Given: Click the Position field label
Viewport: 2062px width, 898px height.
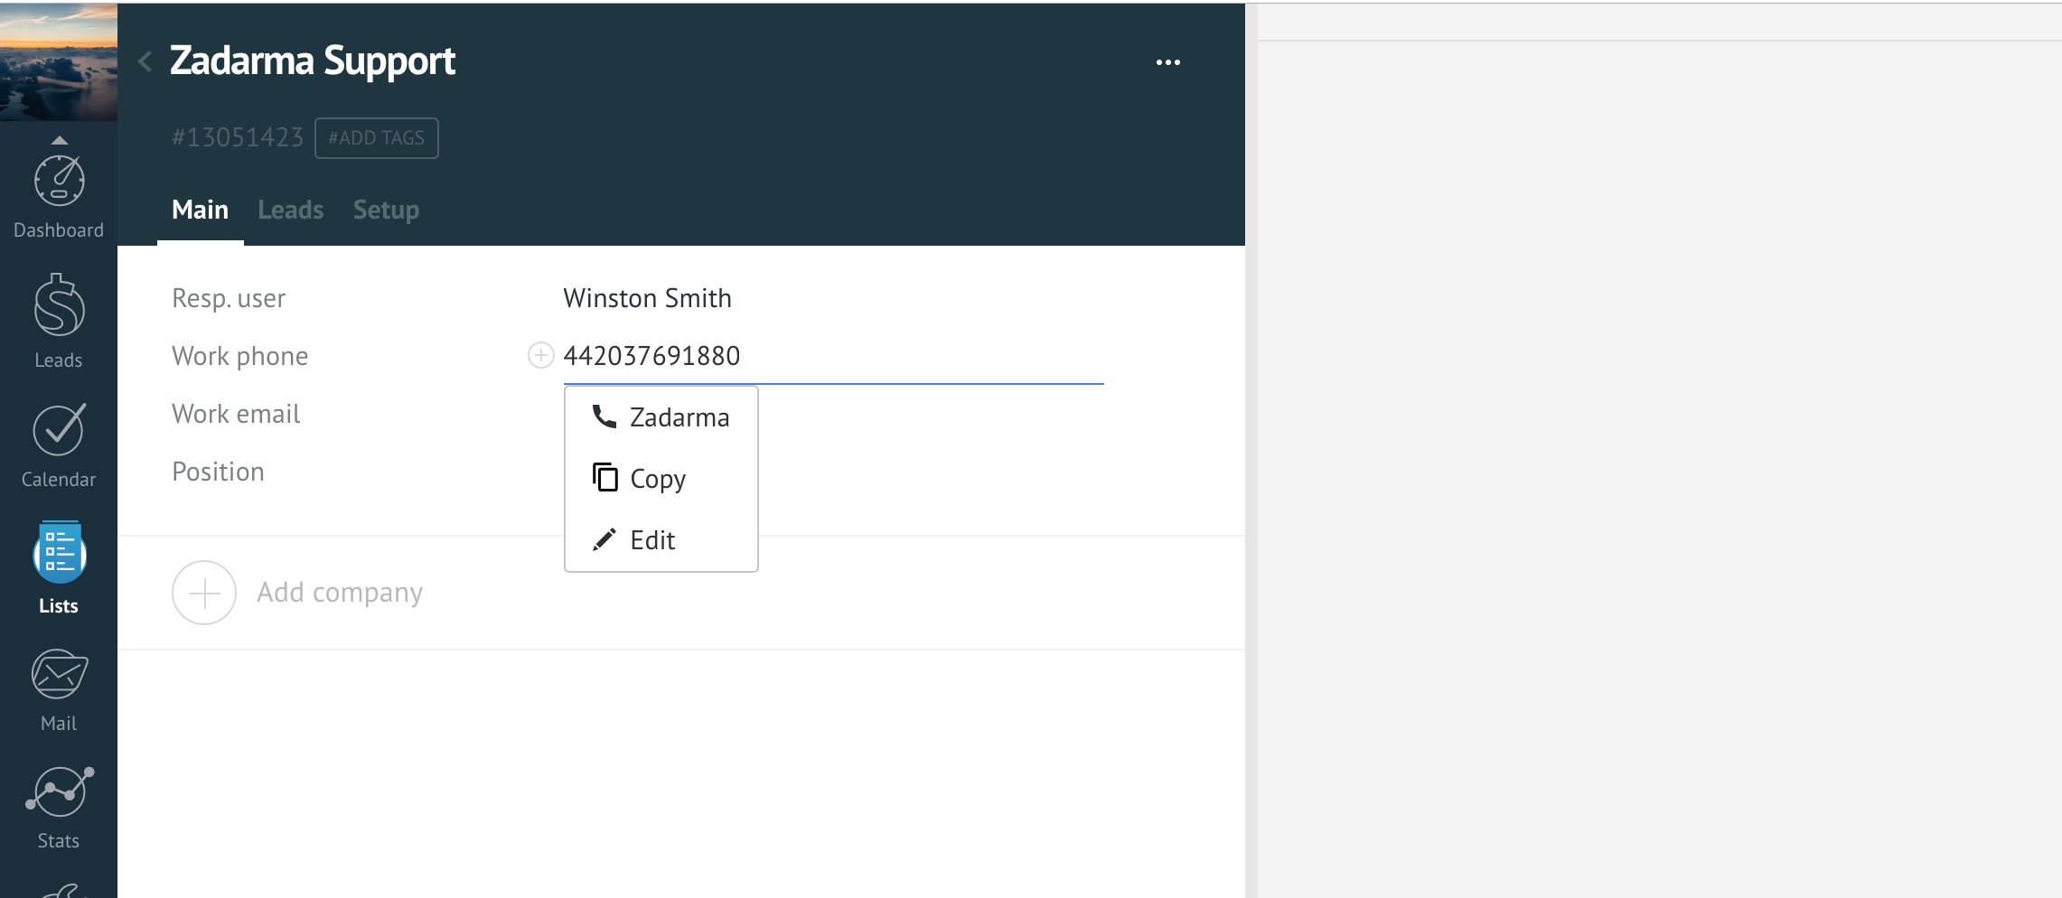Looking at the screenshot, I should click(x=218, y=472).
